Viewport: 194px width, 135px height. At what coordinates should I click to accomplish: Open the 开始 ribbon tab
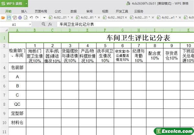point(8,11)
